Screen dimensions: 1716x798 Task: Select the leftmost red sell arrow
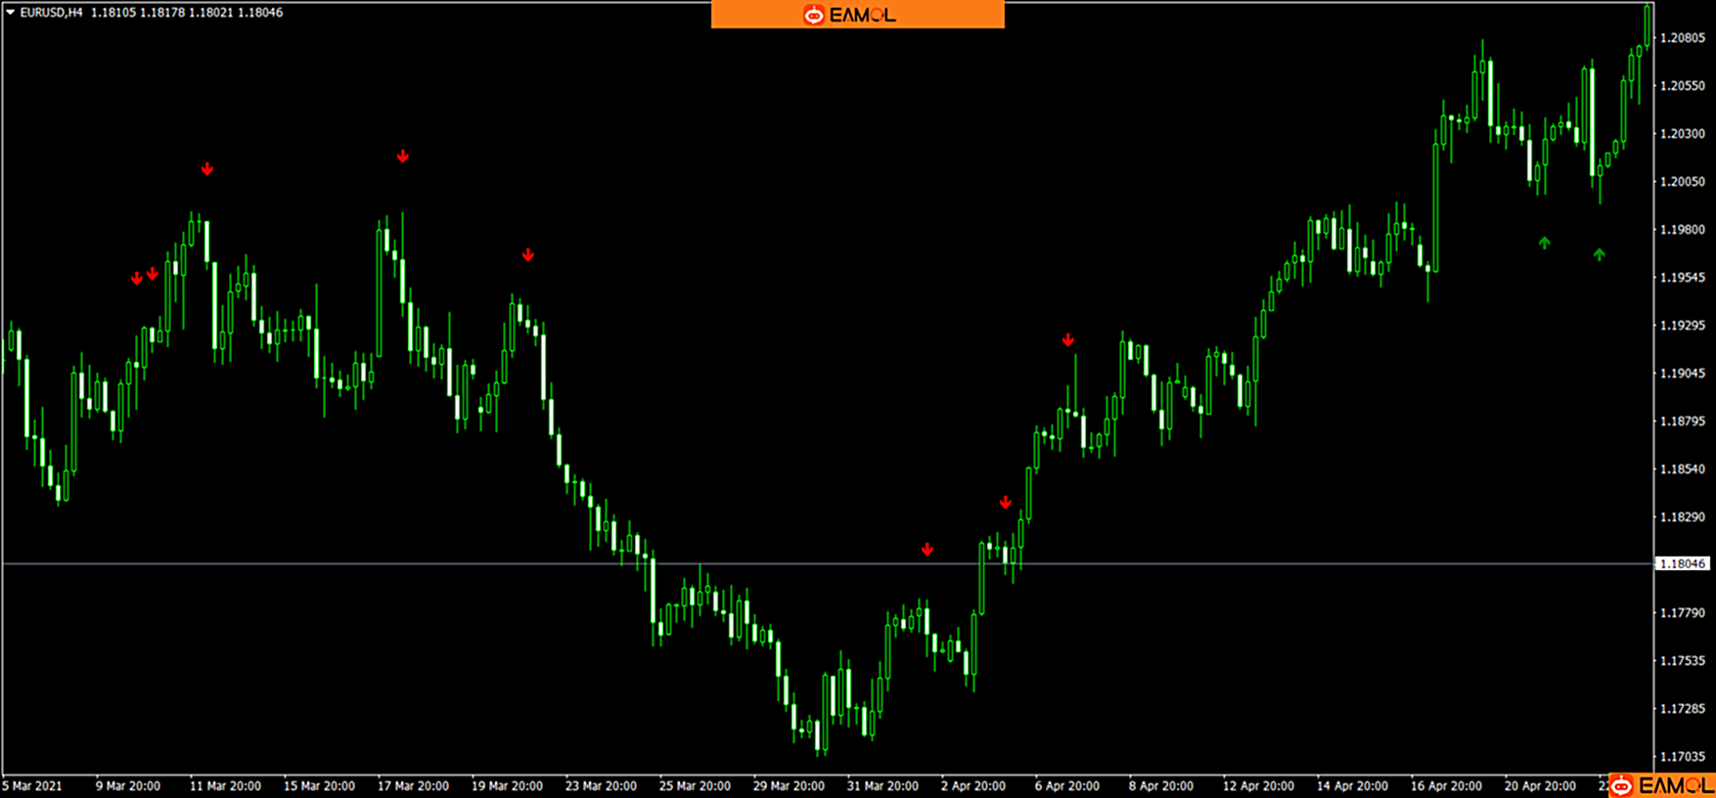pos(137,279)
